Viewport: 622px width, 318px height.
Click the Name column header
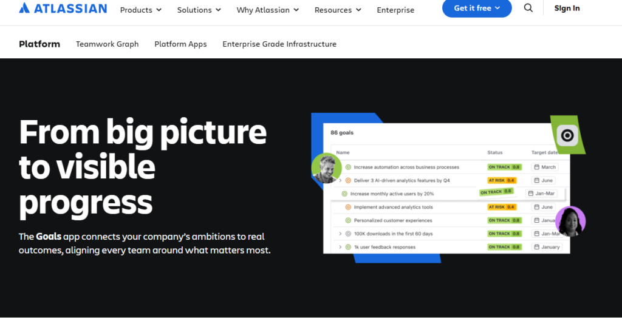tap(343, 153)
